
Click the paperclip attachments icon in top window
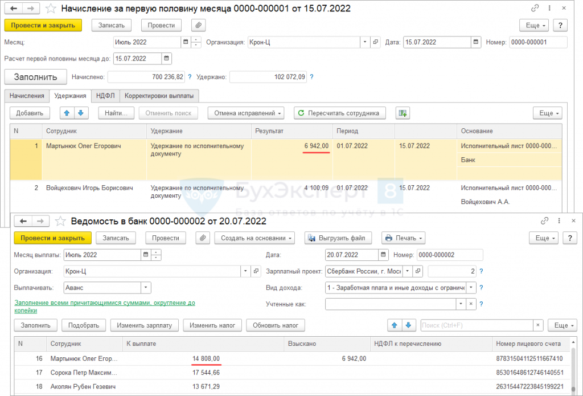198,26
